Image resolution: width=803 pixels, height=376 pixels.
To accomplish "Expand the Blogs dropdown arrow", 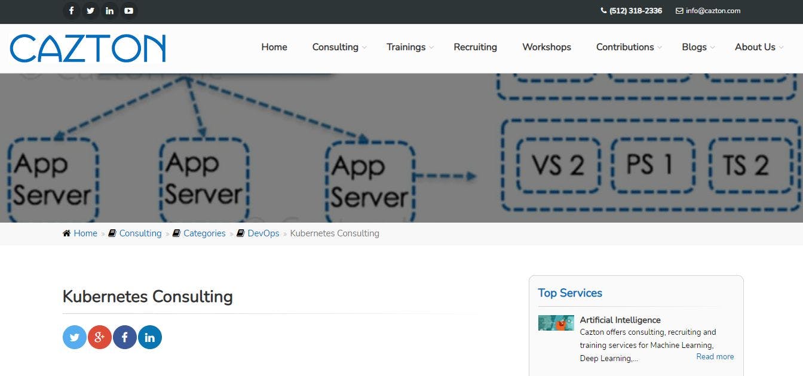I will (x=712, y=48).
